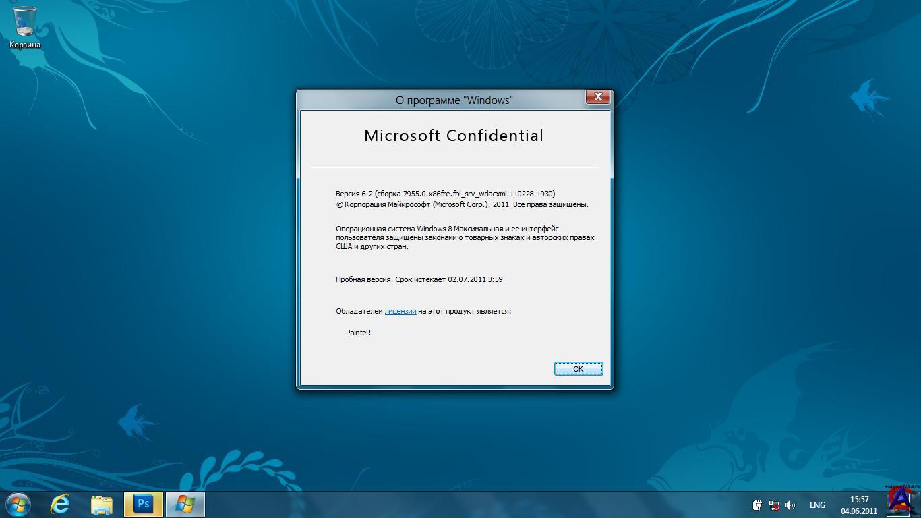
Task: Switch to Photoshop on the taskbar
Action: tap(144, 504)
